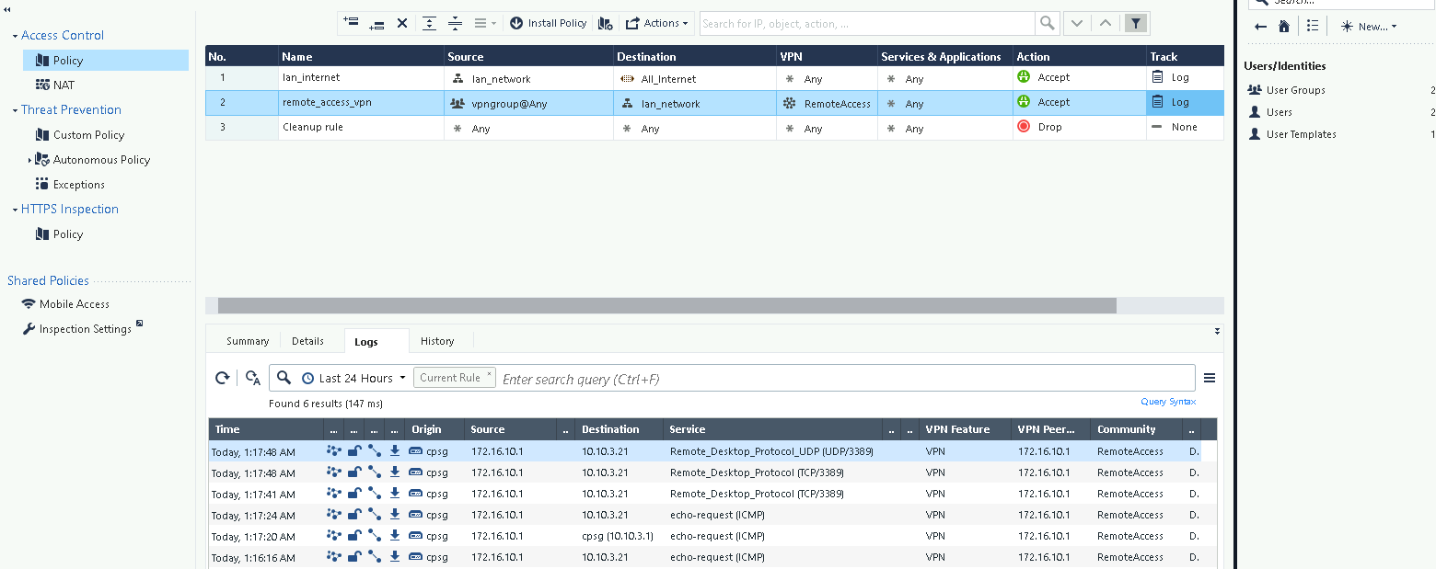
Task: Click the horizontal scrollbar under the rulebase
Action: click(x=666, y=305)
